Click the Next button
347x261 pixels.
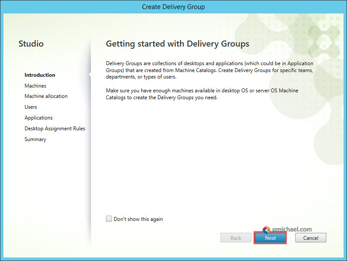click(270, 238)
